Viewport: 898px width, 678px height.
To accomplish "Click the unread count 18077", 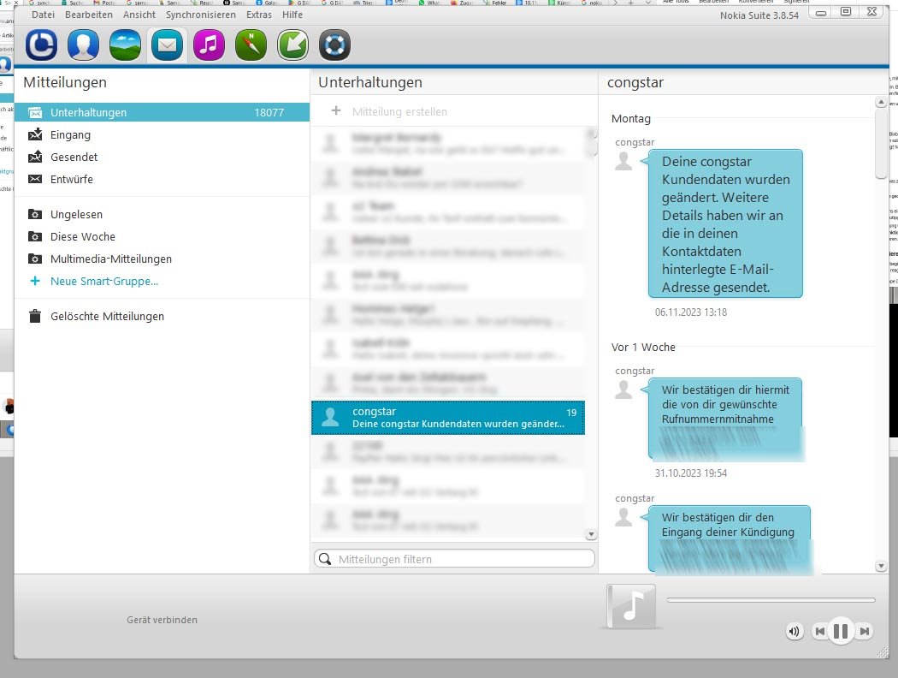I will [x=269, y=112].
